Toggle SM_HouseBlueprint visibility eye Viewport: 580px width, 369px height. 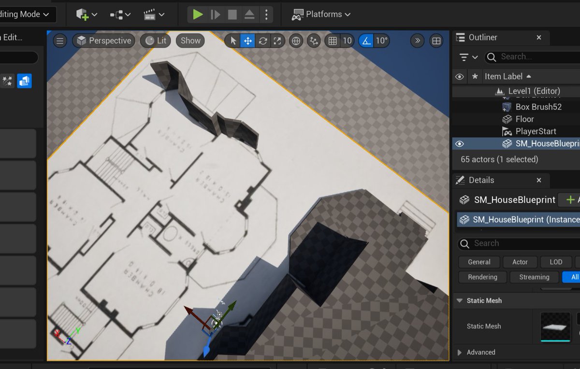[x=460, y=143]
